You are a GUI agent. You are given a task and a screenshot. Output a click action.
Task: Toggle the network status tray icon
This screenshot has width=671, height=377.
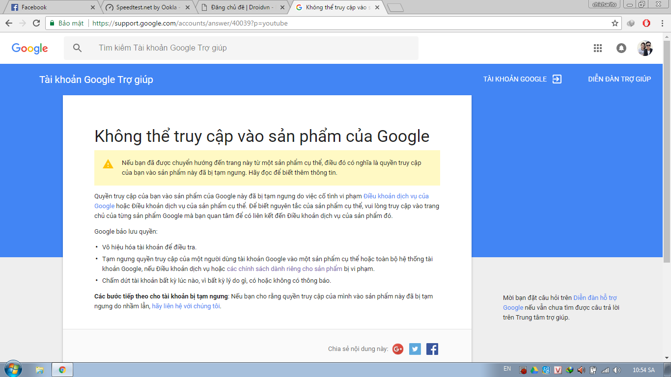tap(604, 370)
